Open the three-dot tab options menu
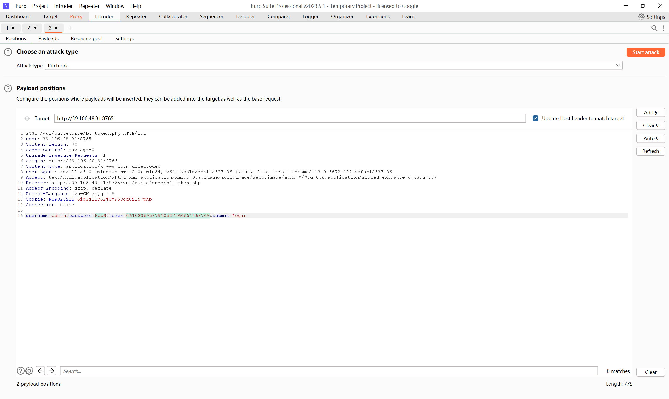The image size is (669, 399). [663, 28]
